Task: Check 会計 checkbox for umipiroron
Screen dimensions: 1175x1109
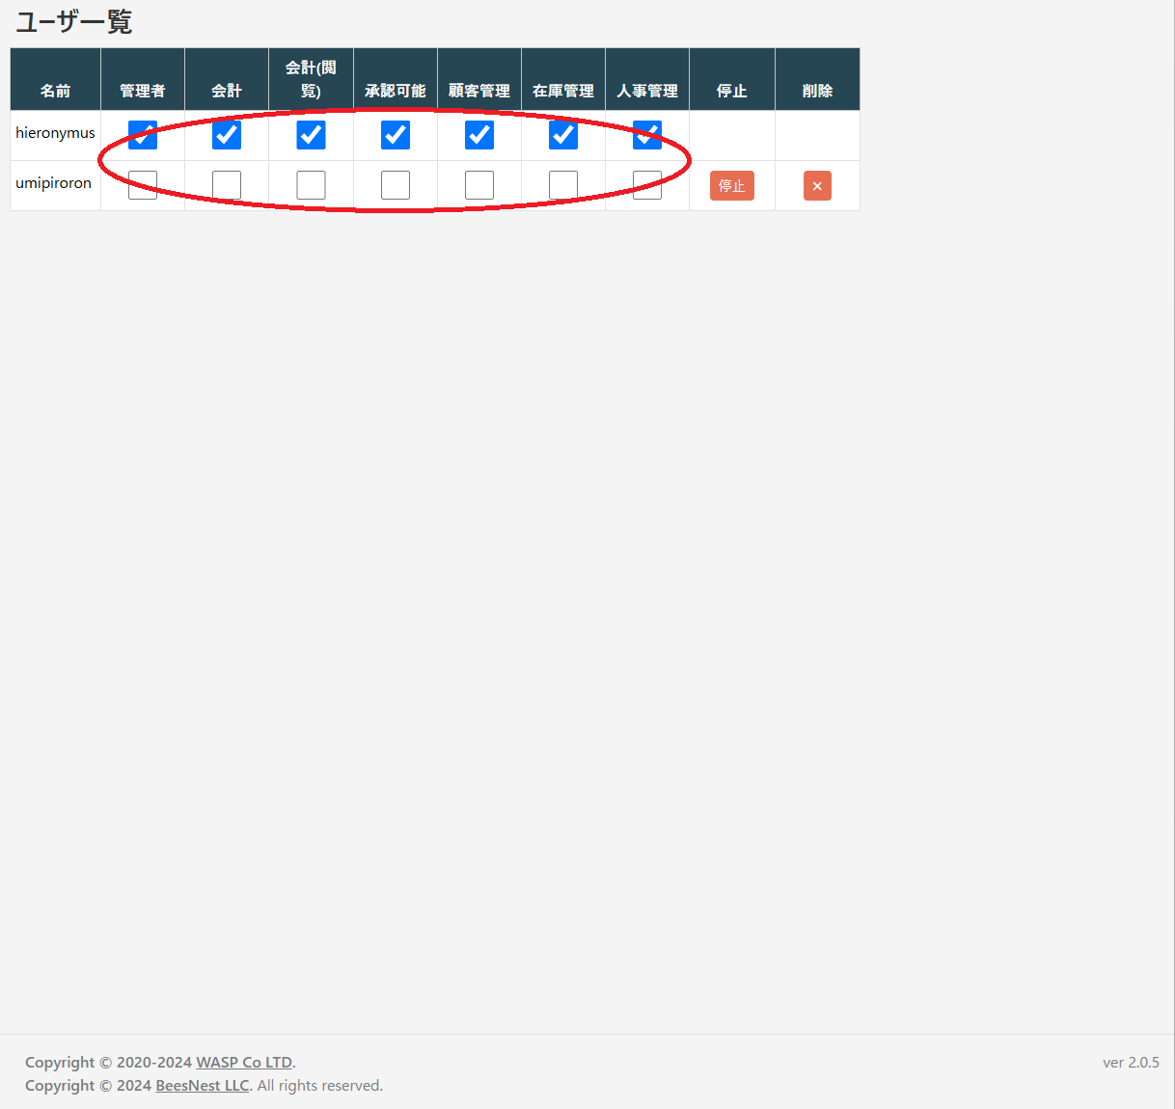Action: (227, 185)
